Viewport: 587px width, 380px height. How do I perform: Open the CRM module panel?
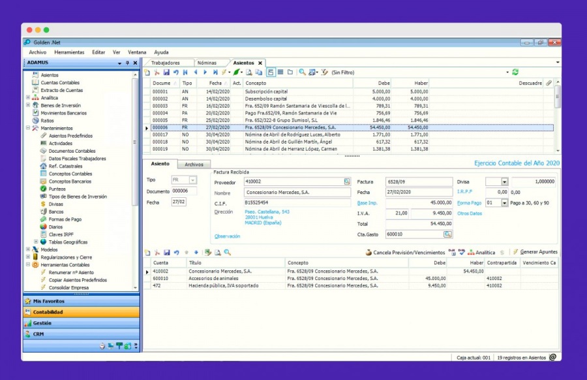[x=82, y=334]
